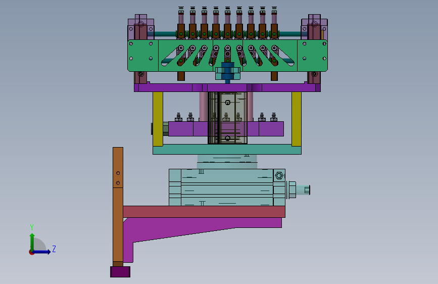Select the right green end plate

pyautogui.click(x=312, y=56)
